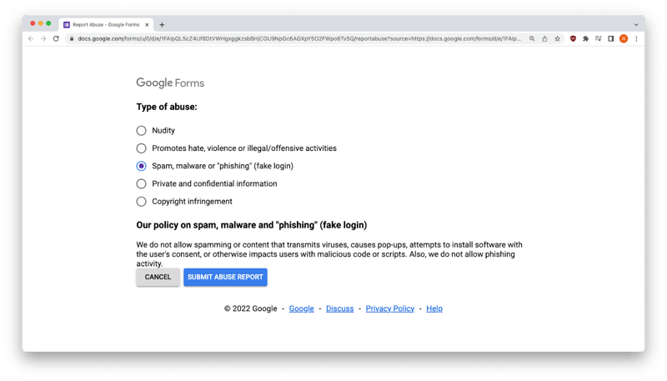Close the Report Abuse tab

[147, 25]
